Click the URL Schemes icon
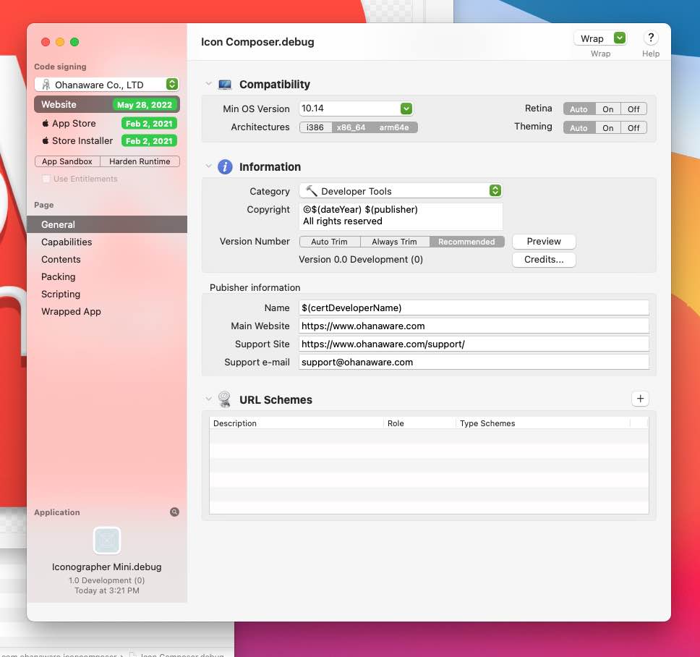The height and width of the screenshot is (657, 700). (x=225, y=399)
